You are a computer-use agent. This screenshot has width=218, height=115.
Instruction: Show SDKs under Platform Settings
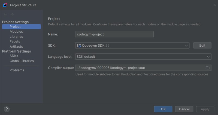[x=14, y=56]
